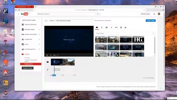177x100 pixels.
Task: Click the Сообщество people icon
Action: 23,39
